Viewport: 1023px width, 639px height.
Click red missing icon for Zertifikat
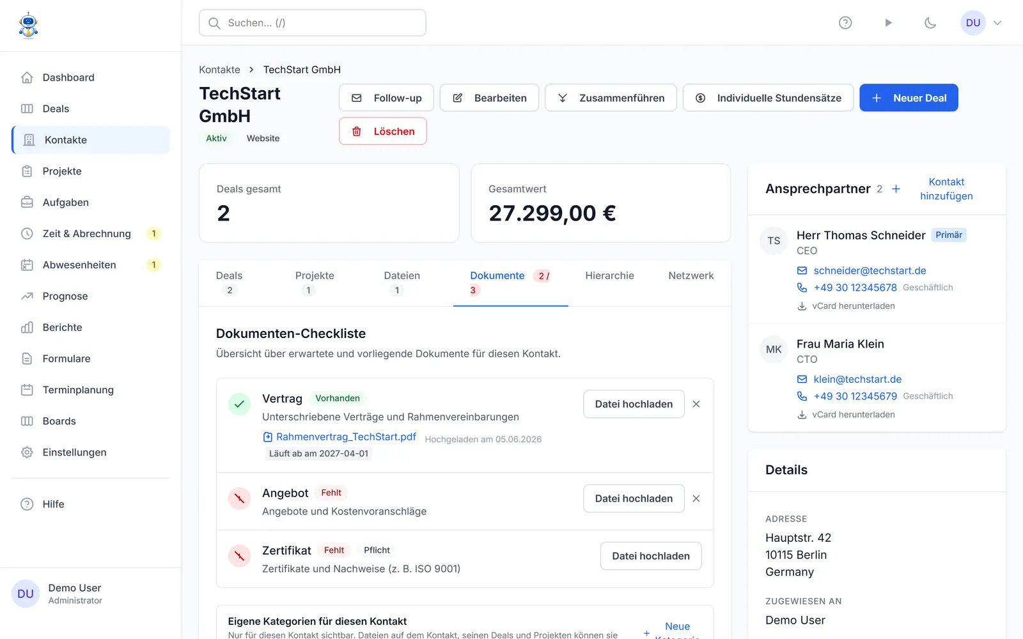pyautogui.click(x=239, y=556)
